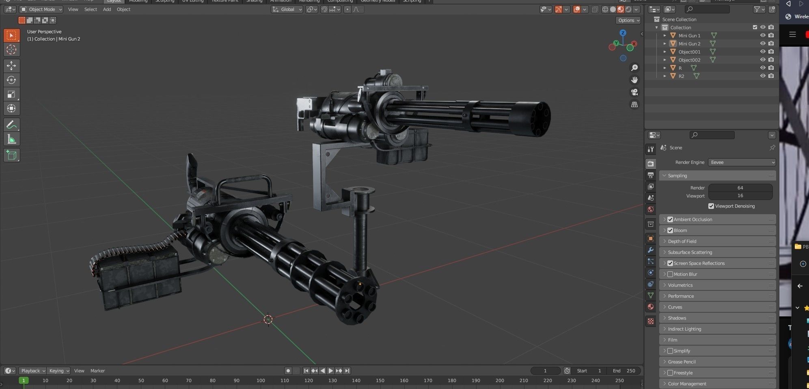Click the camera view icon in viewport sidebar
The width and height of the screenshot is (809, 389).
click(x=634, y=92)
